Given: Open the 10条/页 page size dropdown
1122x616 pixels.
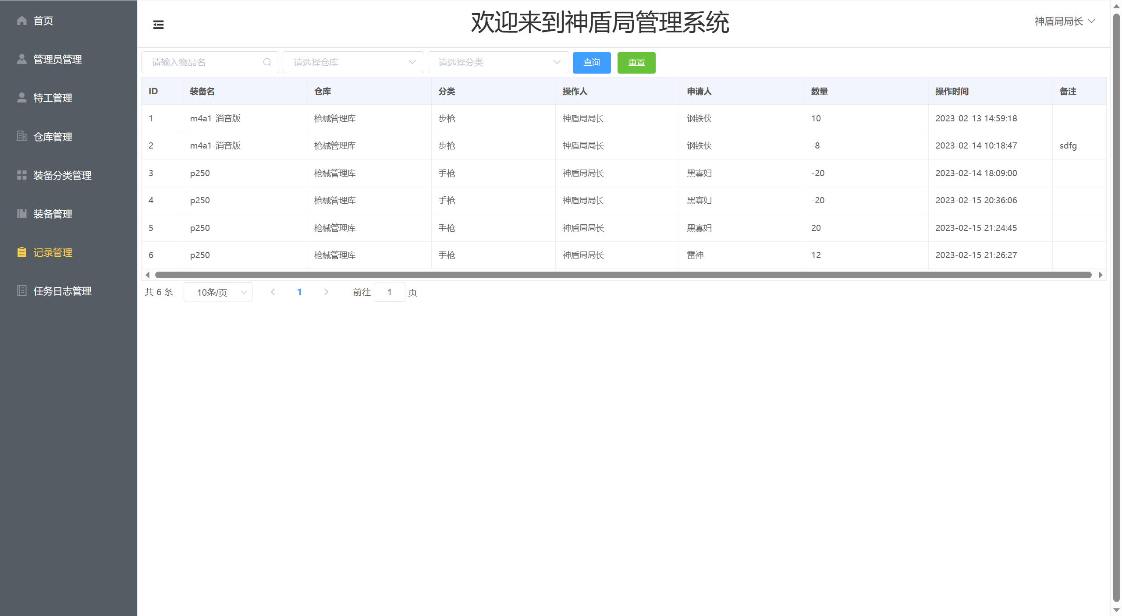Looking at the screenshot, I should tap(218, 292).
